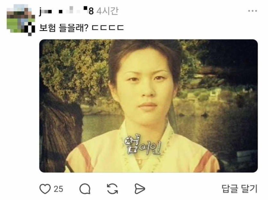The height and width of the screenshot is (200, 268).
Task: Like the post with the heart icon
Action: [45, 189]
